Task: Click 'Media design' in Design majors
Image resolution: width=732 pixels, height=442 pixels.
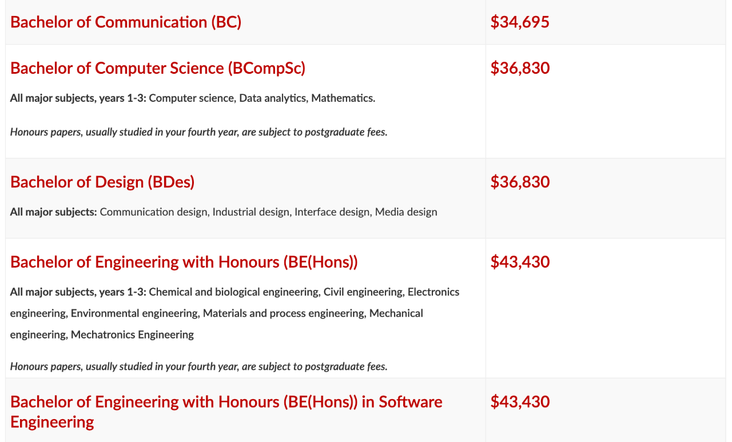Action: [406, 212]
